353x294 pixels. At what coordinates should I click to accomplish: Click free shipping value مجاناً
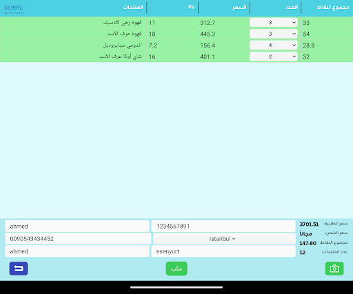pos(305,233)
